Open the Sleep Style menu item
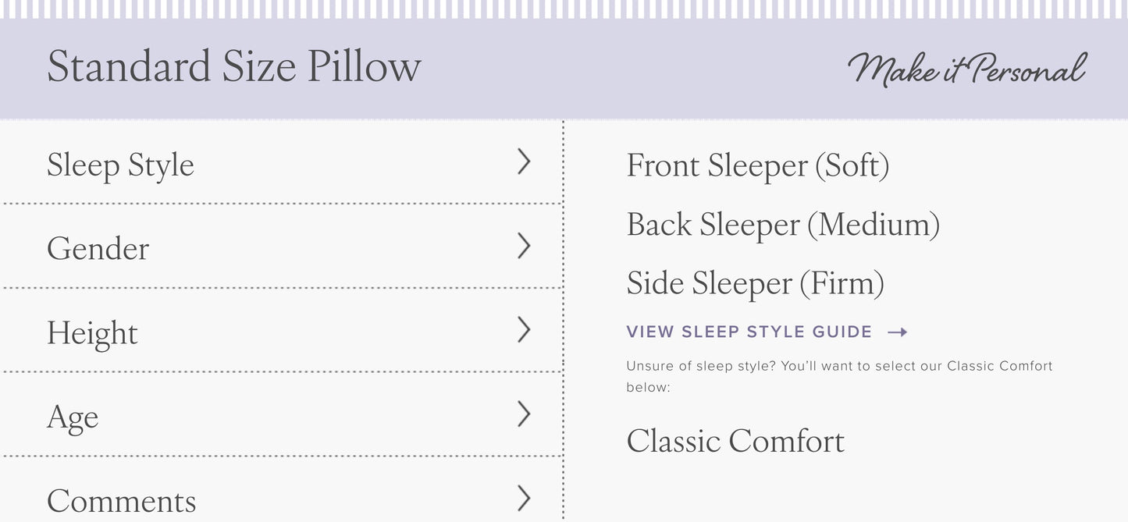The width and height of the screenshot is (1128, 522). pyautogui.click(x=121, y=165)
